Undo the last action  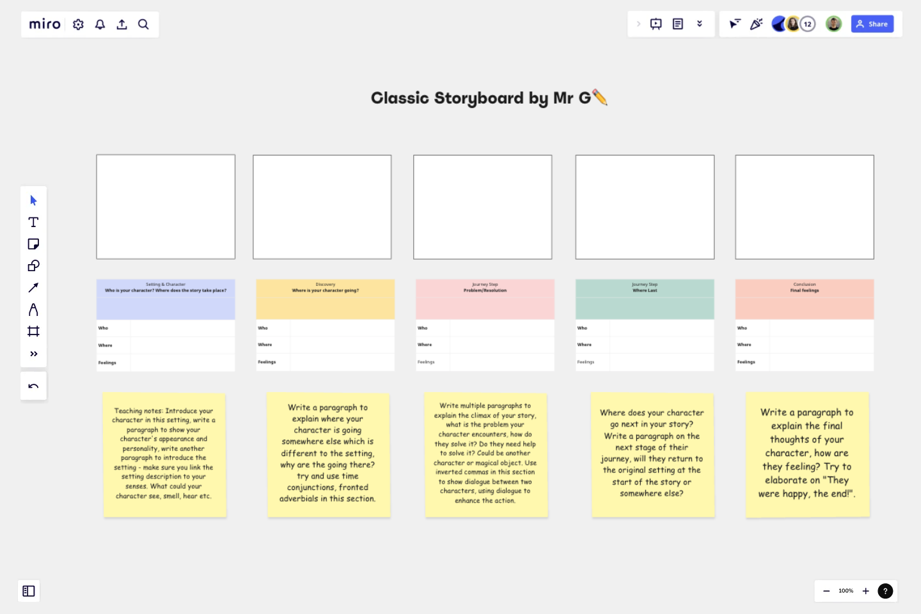point(33,386)
